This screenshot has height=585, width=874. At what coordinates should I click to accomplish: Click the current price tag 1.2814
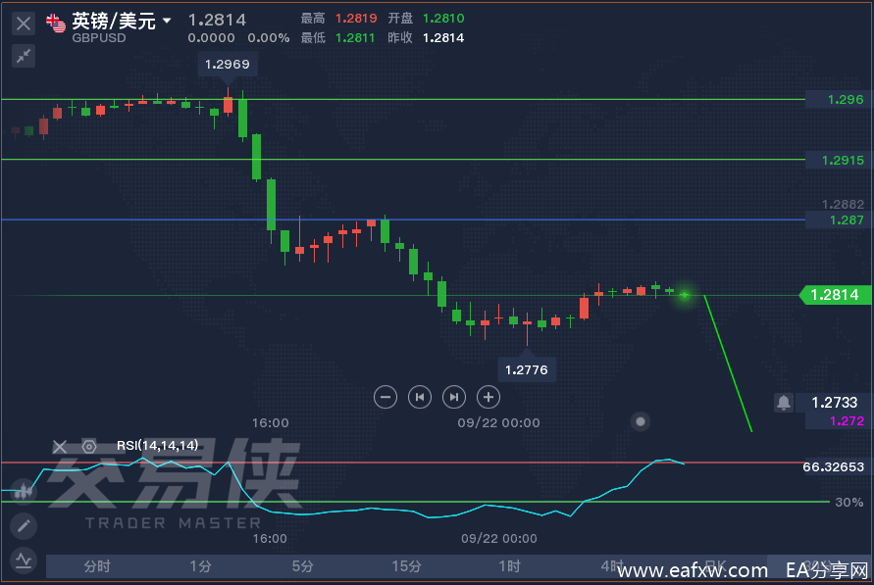click(835, 294)
